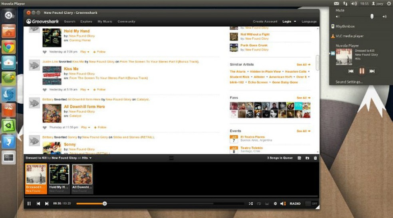
Task: Open the Kiss Me song title link
Action: point(71,69)
